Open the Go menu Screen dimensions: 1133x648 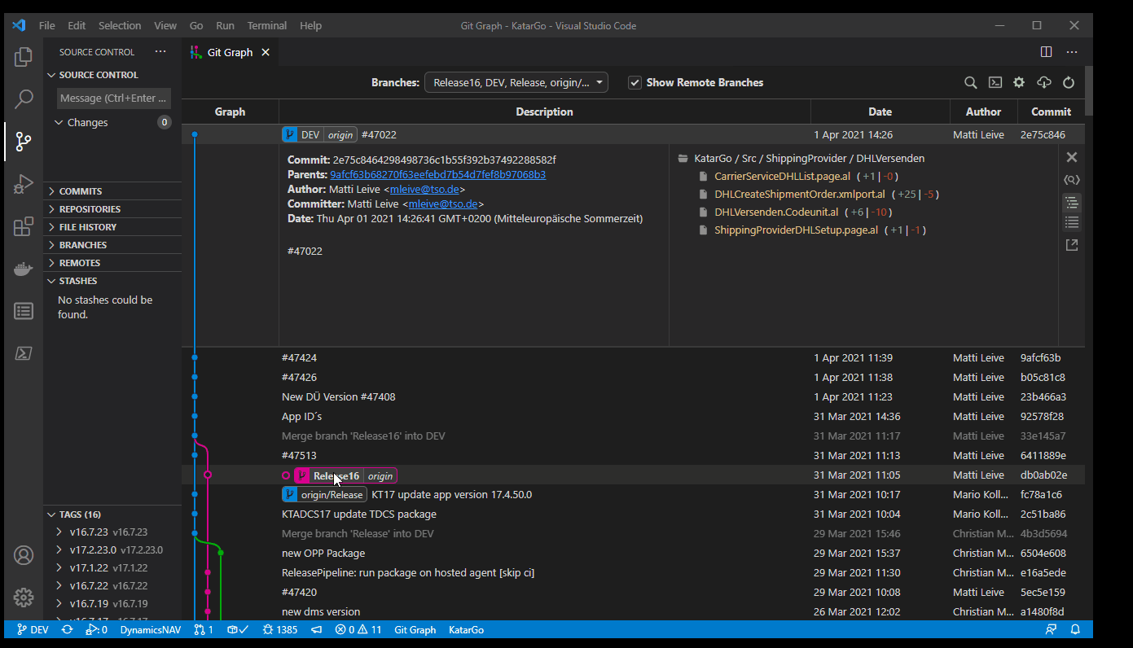(x=196, y=25)
